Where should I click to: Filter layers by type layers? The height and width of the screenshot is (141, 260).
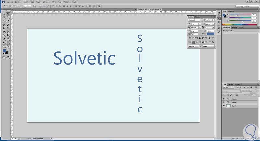pos(245,87)
